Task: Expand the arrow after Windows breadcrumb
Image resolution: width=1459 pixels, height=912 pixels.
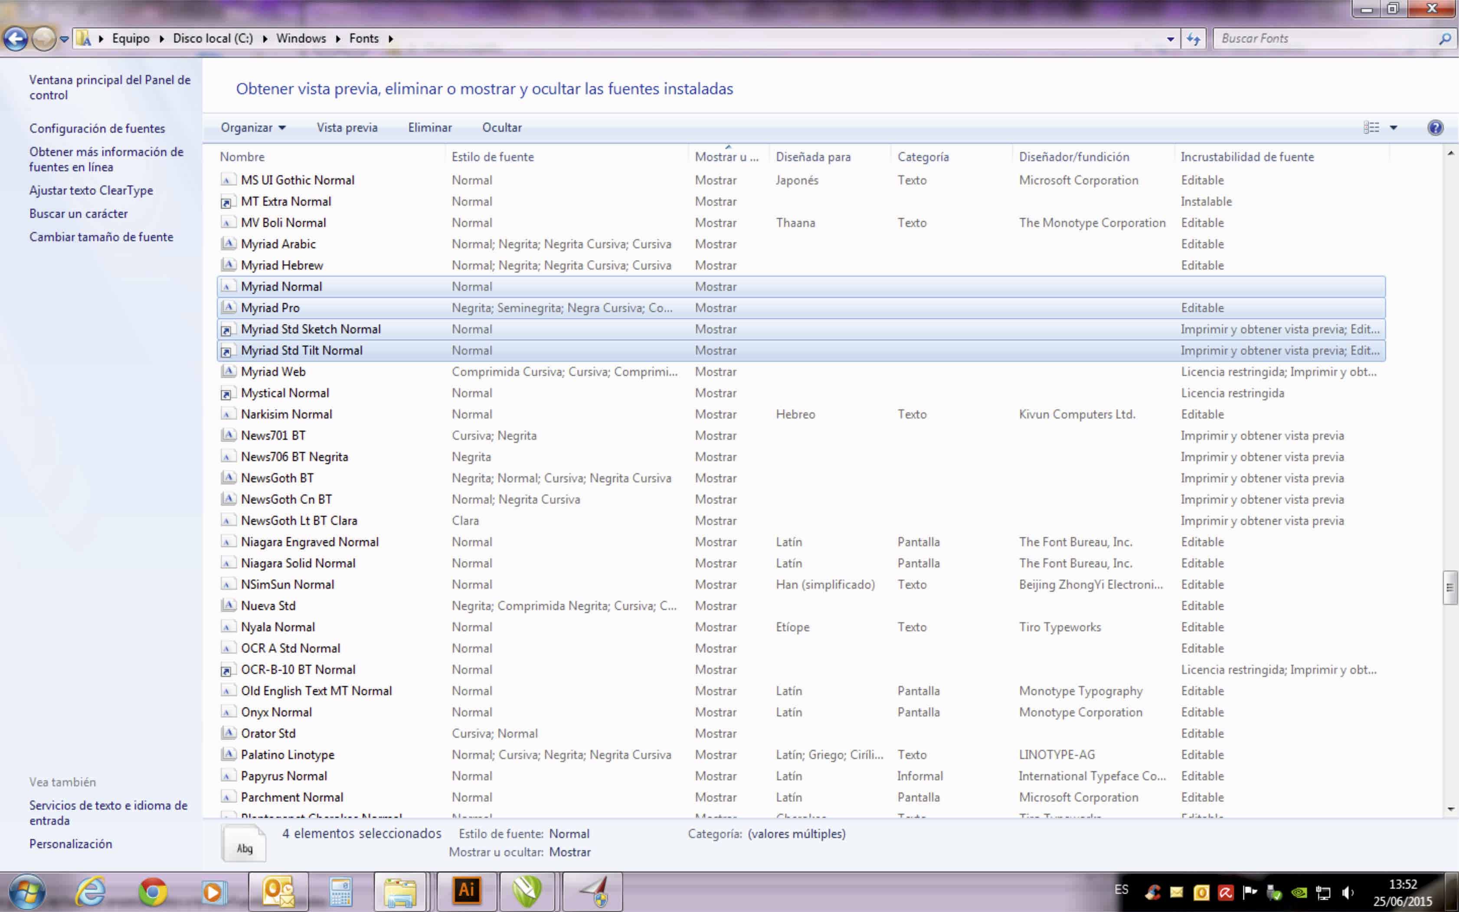Action: pos(338,39)
